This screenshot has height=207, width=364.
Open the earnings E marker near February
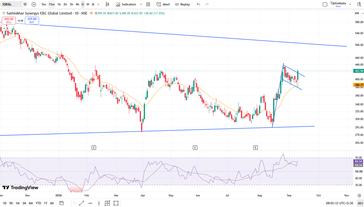click(94, 148)
